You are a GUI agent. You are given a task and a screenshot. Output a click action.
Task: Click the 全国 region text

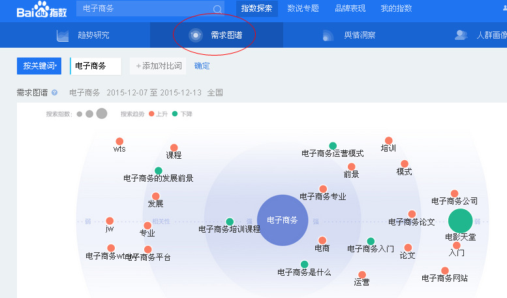coord(215,93)
